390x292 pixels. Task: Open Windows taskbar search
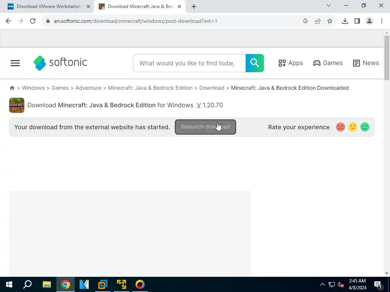pos(27,284)
